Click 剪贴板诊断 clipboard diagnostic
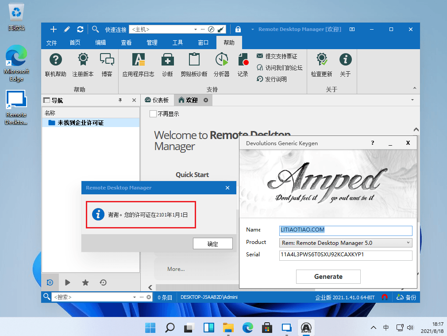447x336 pixels. (x=194, y=65)
